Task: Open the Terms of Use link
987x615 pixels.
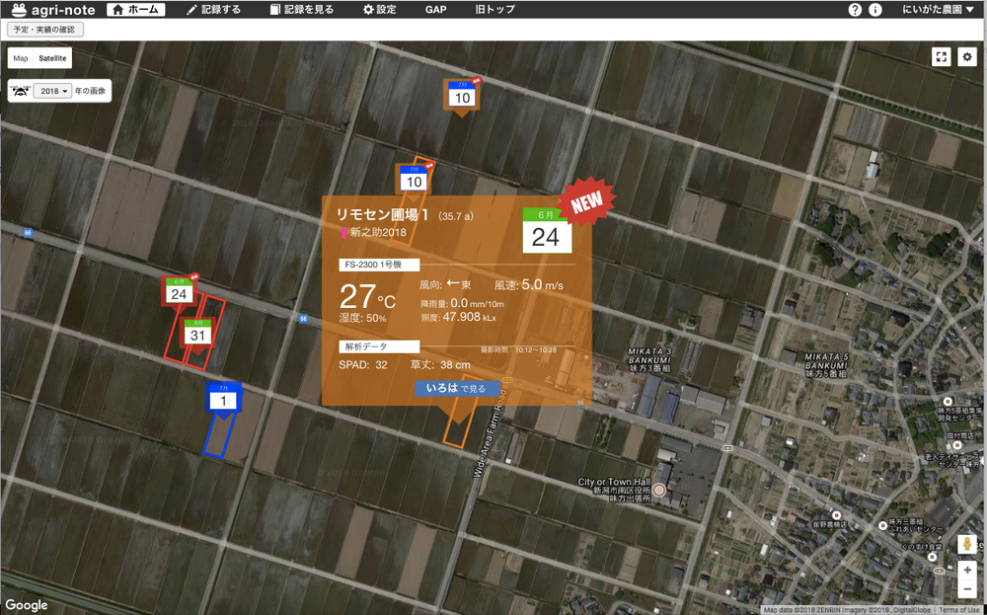Action: [959, 610]
